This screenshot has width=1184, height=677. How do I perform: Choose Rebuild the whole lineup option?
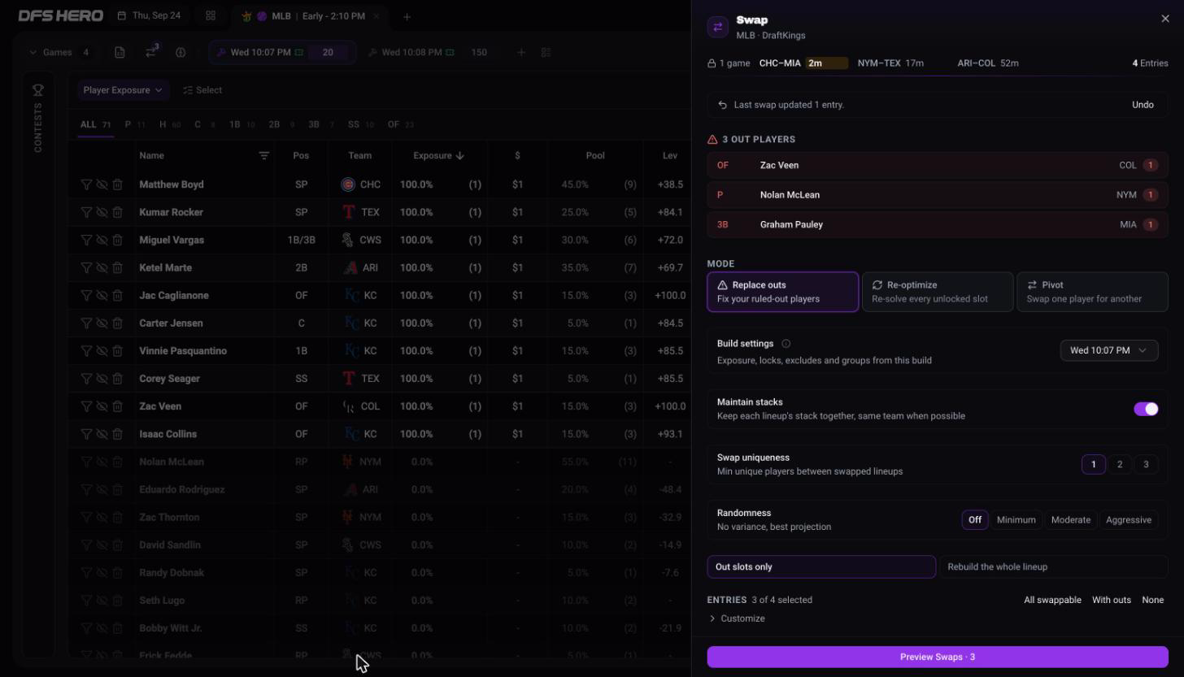(x=1054, y=566)
